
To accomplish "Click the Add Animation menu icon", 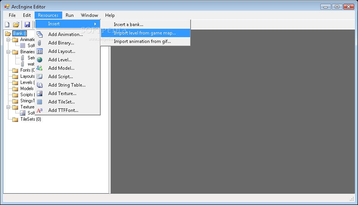I will tap(40, 34).
